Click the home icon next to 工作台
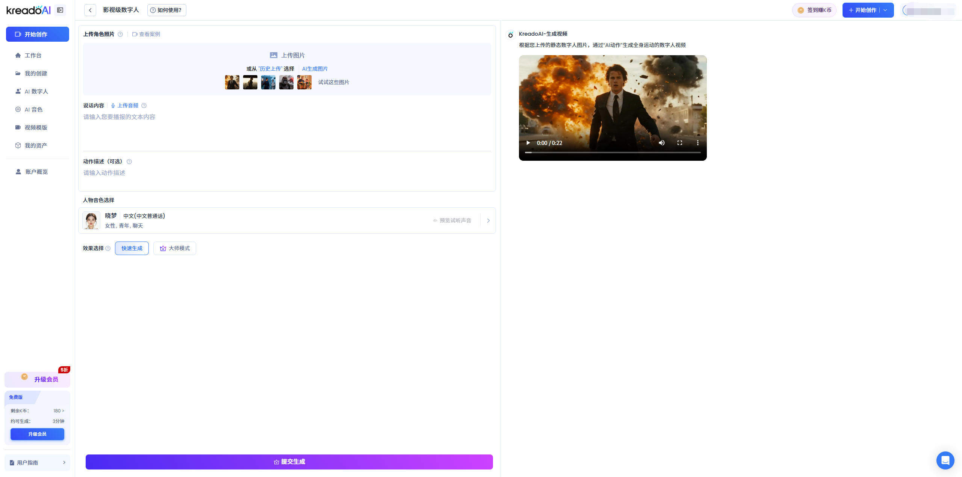962x477 pixels. 18,55
